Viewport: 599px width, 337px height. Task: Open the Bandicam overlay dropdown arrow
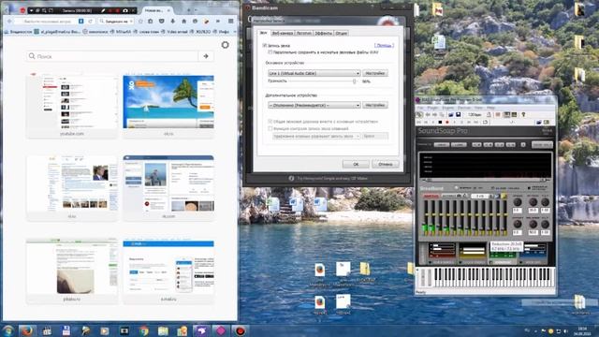coord(31,10)
